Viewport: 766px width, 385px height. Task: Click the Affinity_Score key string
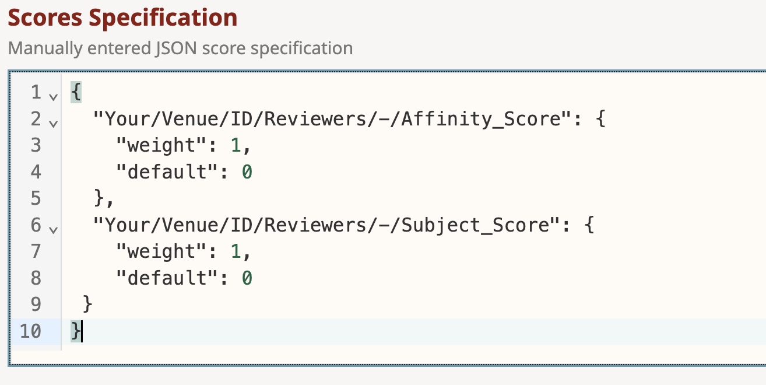(x=331, y=118)
